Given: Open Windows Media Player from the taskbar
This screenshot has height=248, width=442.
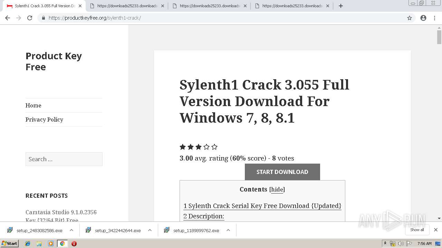Looking at the screenshot, I should click(50, 244).
